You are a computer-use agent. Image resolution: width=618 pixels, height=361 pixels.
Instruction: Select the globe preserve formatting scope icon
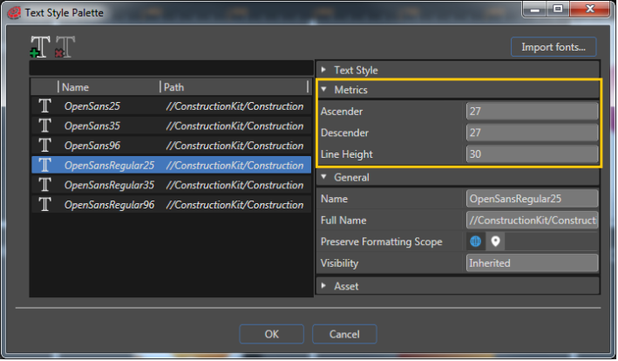tap(476, 242)
